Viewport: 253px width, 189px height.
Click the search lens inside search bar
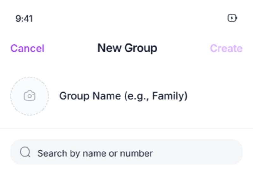point(25,152)
